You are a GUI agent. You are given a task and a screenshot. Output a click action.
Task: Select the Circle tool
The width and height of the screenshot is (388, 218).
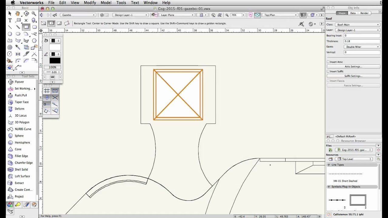click(x=10, y=34)
